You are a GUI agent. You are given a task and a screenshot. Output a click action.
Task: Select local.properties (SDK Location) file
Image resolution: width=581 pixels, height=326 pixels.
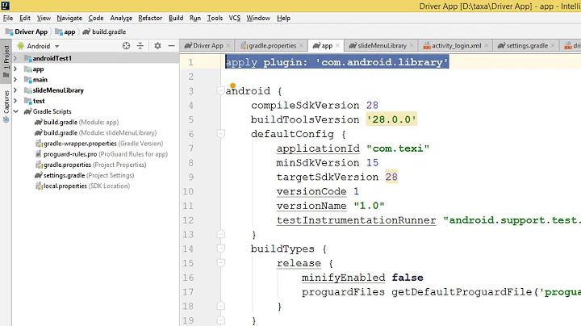82,186
